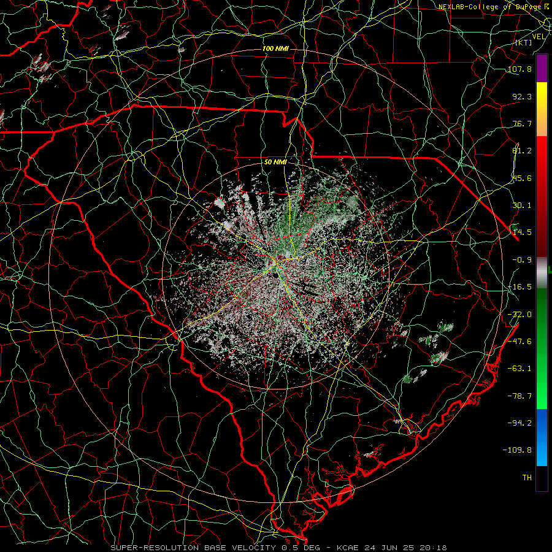Click the gray near-zero color bar segment

click(x=542, y=273)
